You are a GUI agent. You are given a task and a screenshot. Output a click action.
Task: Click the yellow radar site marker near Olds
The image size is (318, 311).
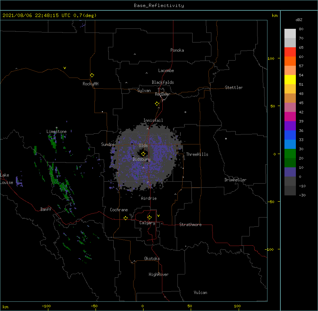pyautogui.click(x=143, y=154)
